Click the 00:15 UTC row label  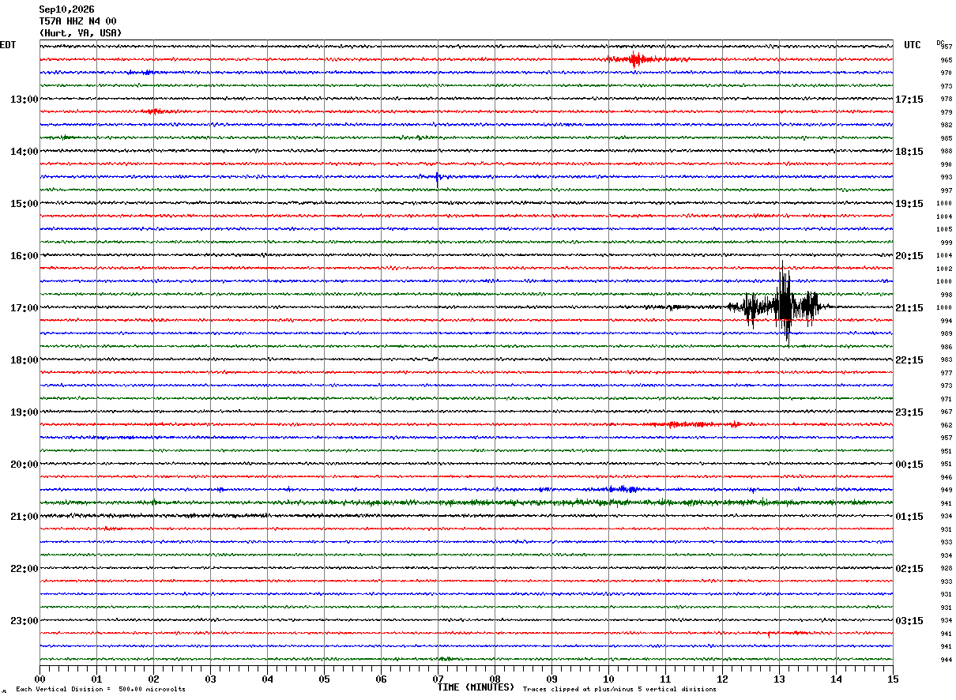pyautogui.click(x=909, y=465)
